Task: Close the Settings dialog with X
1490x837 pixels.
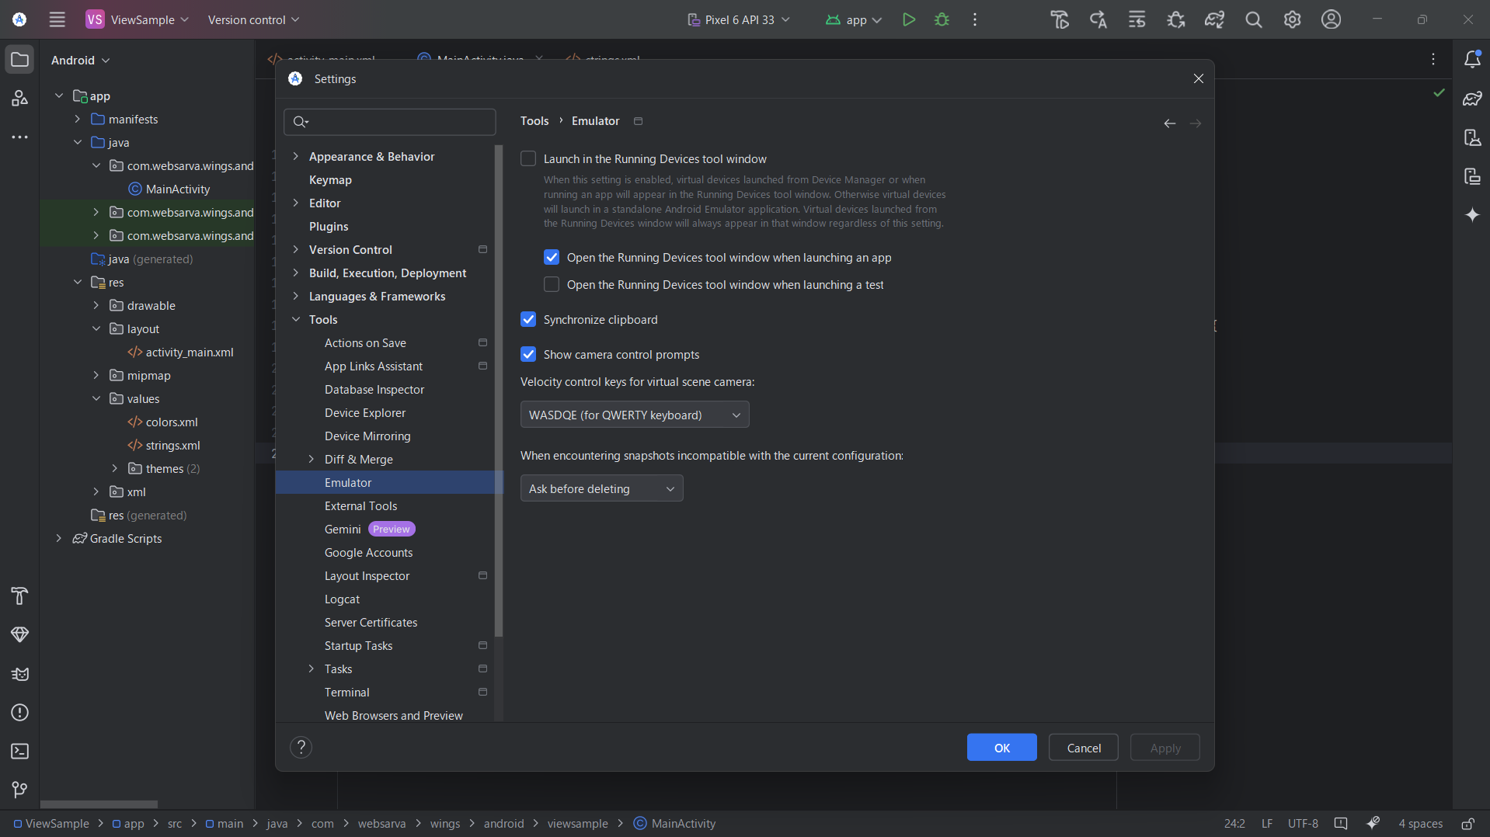Action: pos(1198,78)
